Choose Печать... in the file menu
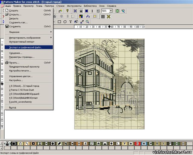Image resolution: width=193 pixels, height=155 pixels. tap(29, 63)
